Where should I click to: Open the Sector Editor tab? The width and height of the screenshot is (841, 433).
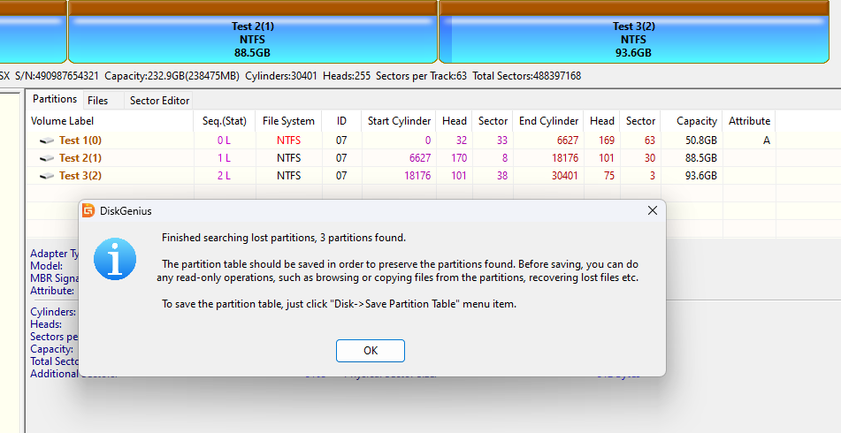tap(159, 100)
